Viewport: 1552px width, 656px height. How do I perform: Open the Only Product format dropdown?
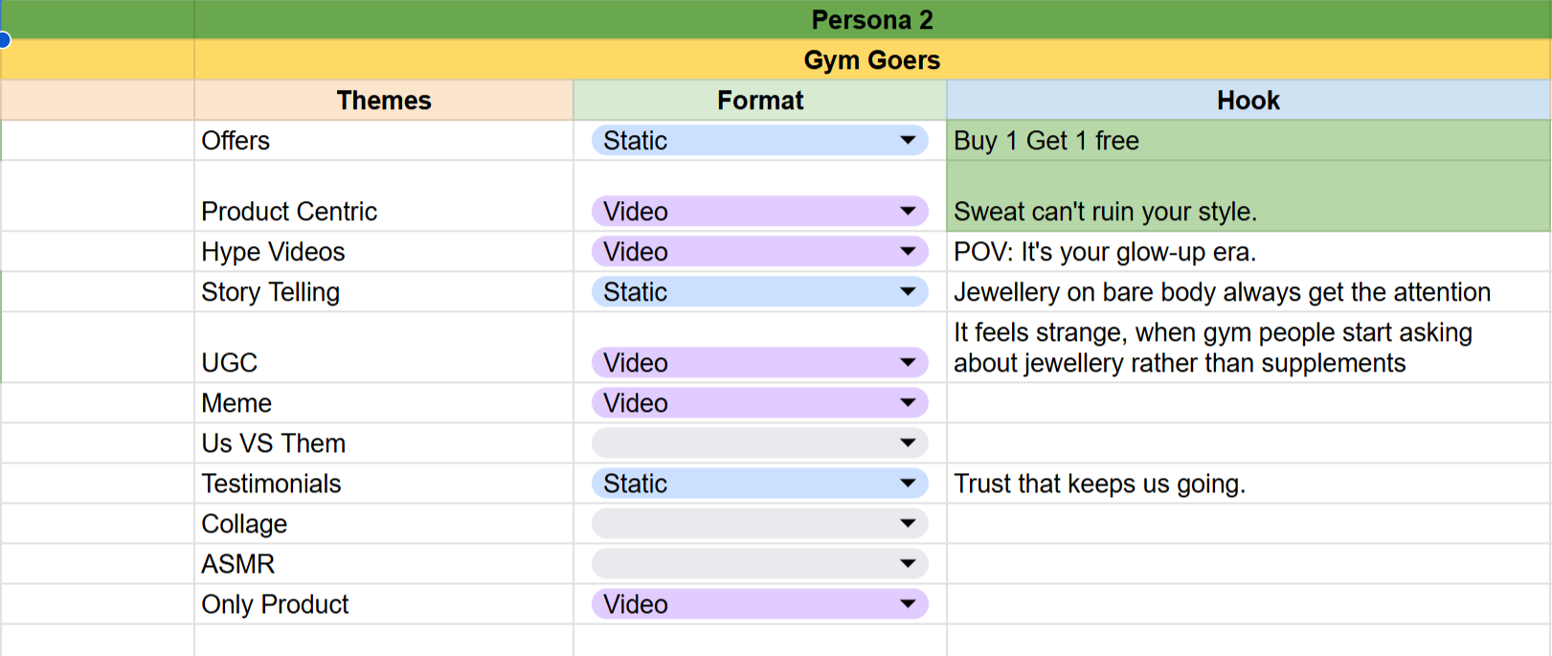[907, 604]
